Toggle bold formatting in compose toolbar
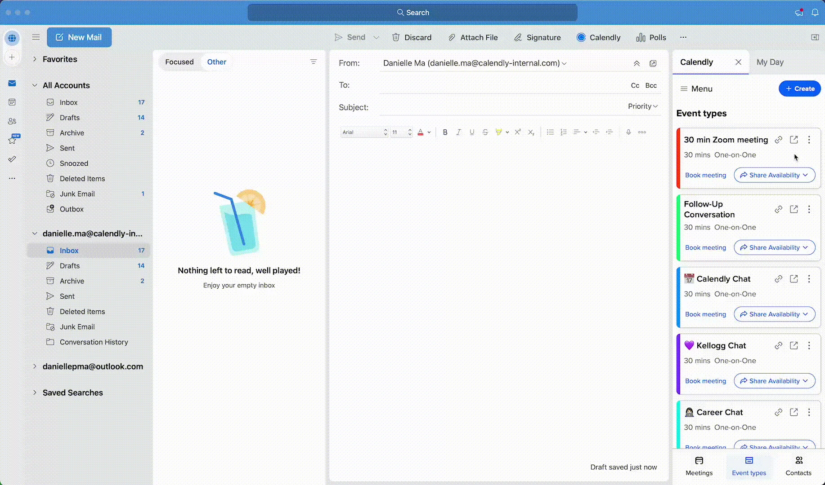Screen dimensions: 825x485 click(445, 132)
